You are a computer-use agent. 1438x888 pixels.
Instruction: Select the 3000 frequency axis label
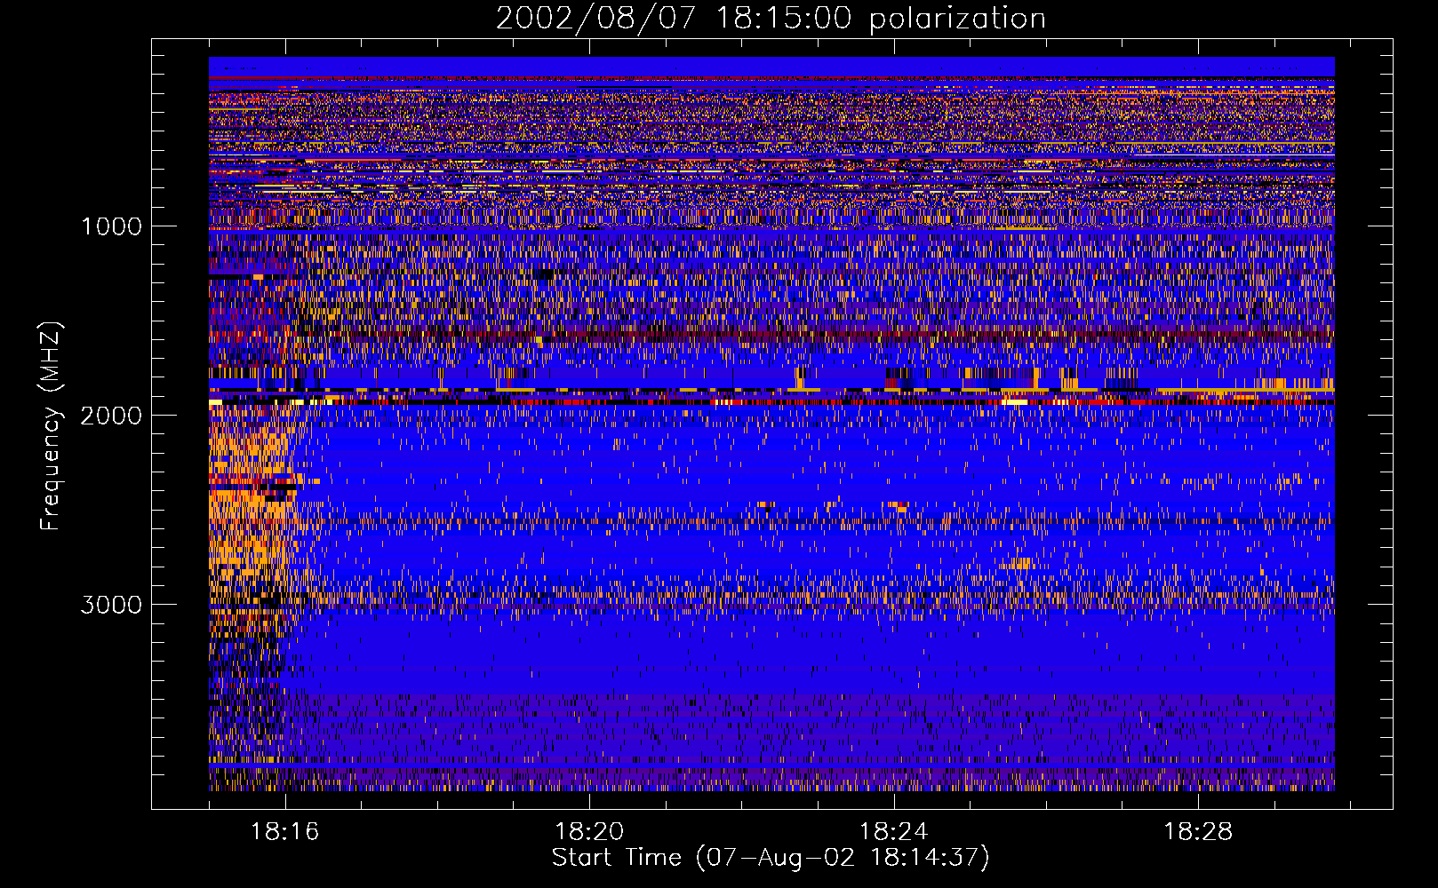point(112,605)
